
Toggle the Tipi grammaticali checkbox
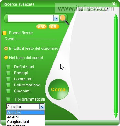(x=9, y=99)
